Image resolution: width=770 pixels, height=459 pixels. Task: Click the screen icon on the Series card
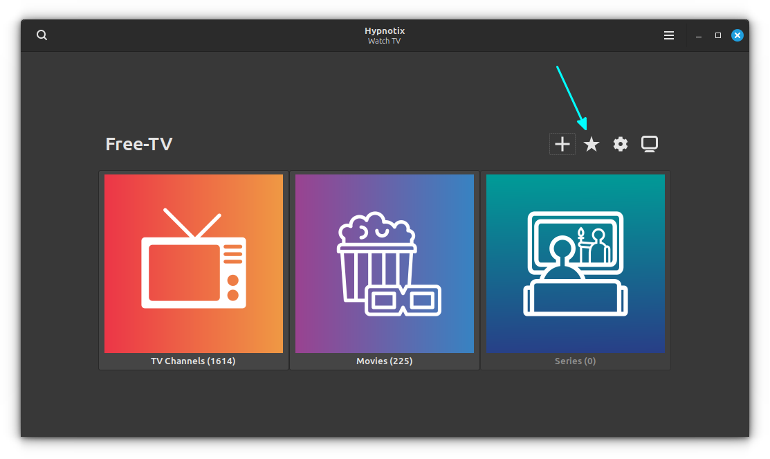click(x=575, y=264)
